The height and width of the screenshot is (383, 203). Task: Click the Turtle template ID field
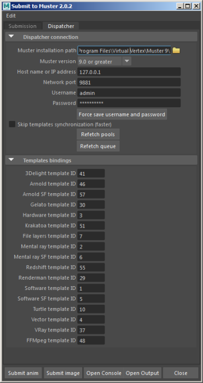91,309
